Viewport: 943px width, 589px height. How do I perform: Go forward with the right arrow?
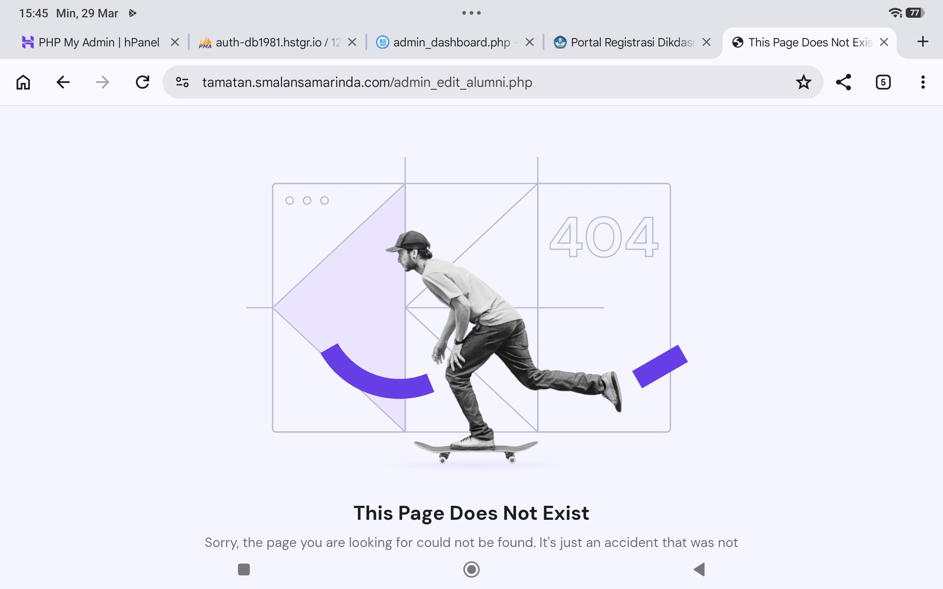coord(102,82)
